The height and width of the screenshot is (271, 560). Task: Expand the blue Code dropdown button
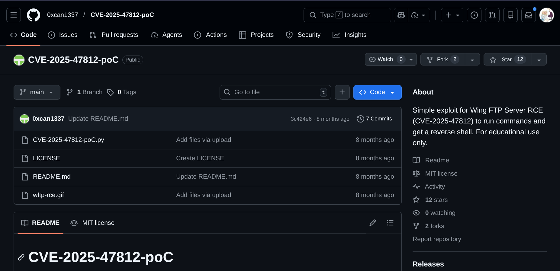[x=377, y=92]
